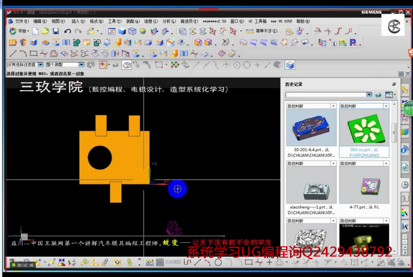Click the green return arrow in History panel
Image resolution: width=413 pixels, height=277 pixels.
click(379, 95)
